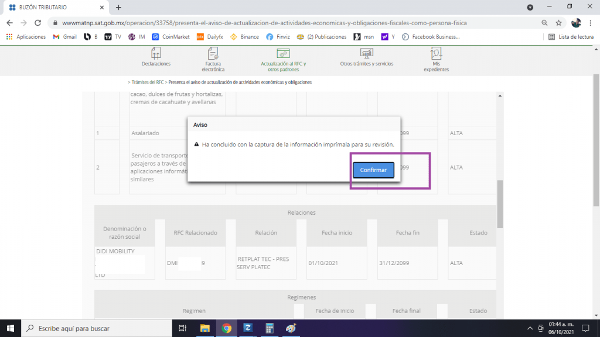
Task: Open the Declaraciones menu icon
Action: 156,57
